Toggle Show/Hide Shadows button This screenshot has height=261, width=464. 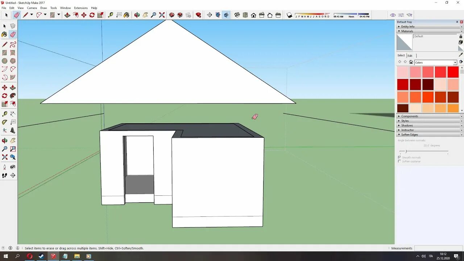tap(289, 15)
